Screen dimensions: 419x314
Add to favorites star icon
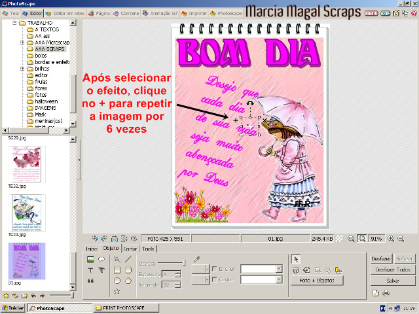[6, 296]
